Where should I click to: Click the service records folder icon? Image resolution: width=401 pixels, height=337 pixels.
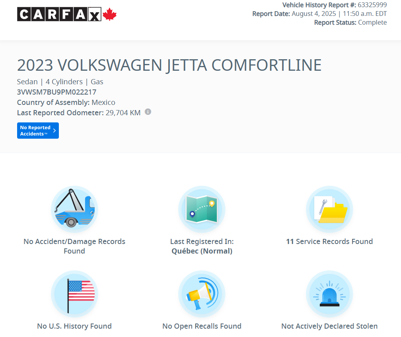click(329, 209)
